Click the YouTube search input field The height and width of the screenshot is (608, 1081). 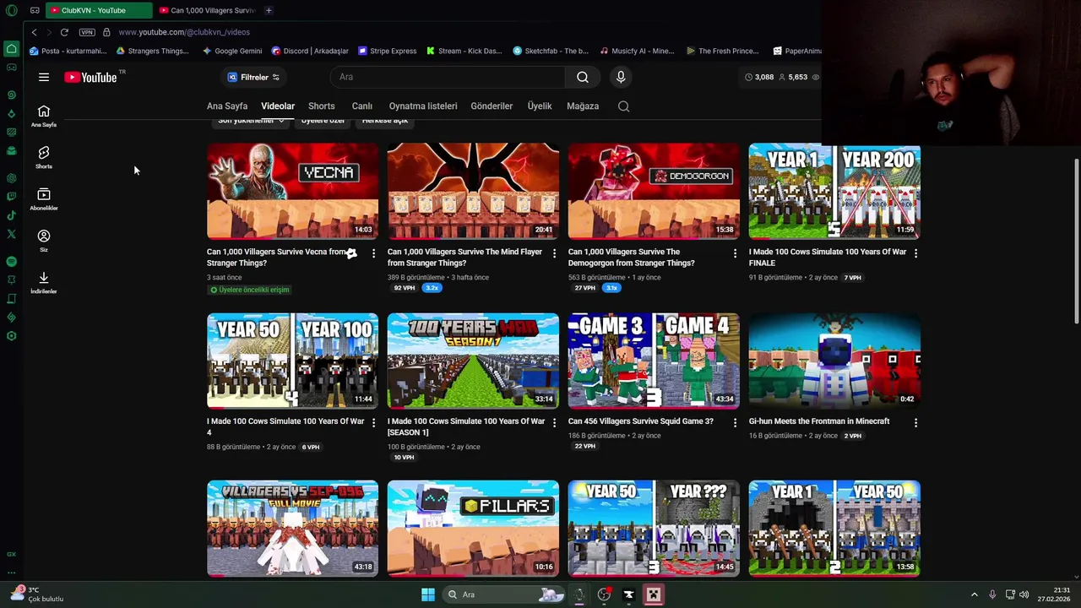(x=448, y=77)
